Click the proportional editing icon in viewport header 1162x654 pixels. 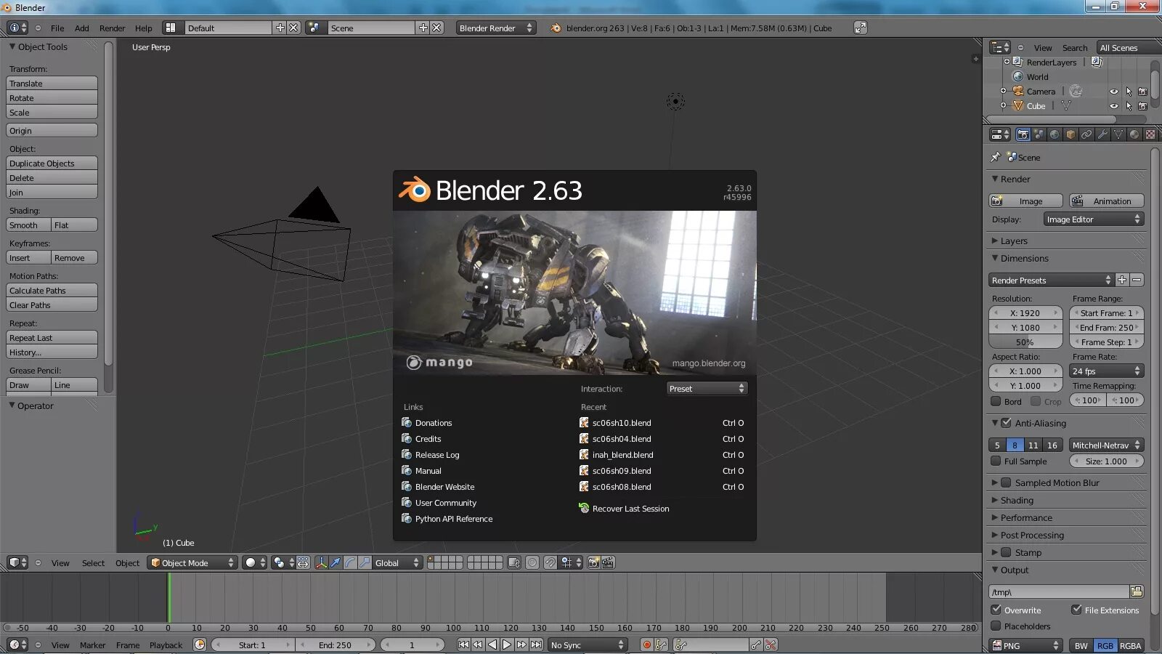point(532,562)
